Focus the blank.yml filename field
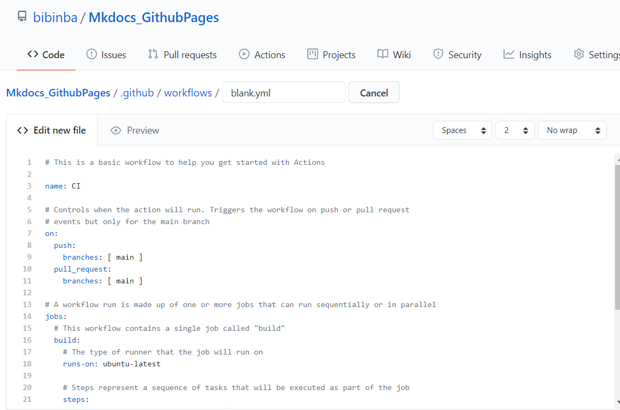The width and height of the screenshot is (620, 410). [284, 93]
